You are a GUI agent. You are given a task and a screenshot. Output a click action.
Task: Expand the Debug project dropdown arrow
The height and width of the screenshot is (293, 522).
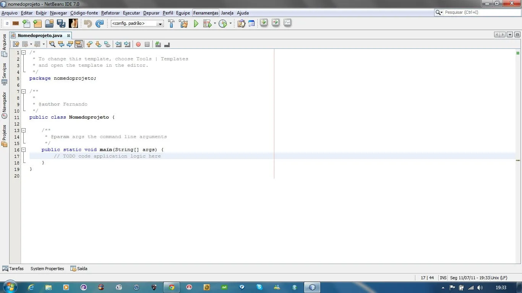click(x=215, y=24)
